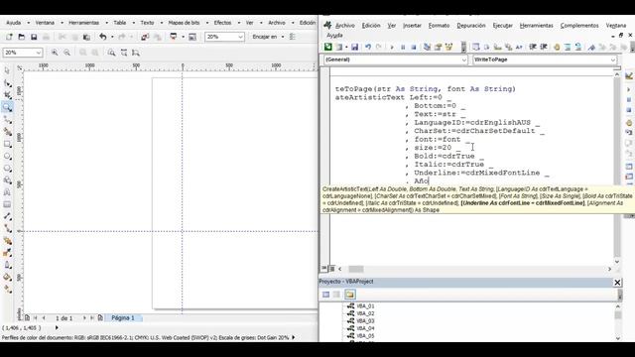Select the Ellipse tool in CorelDRAW toolbox

pyautogui.click(x=7, y=156)
